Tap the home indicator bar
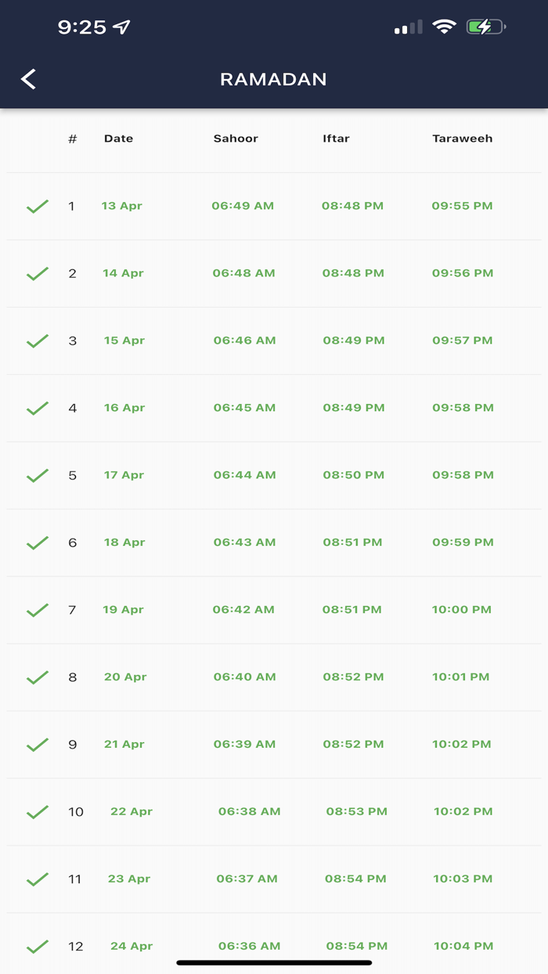The image size is (548, 974). tap(274, 963)
